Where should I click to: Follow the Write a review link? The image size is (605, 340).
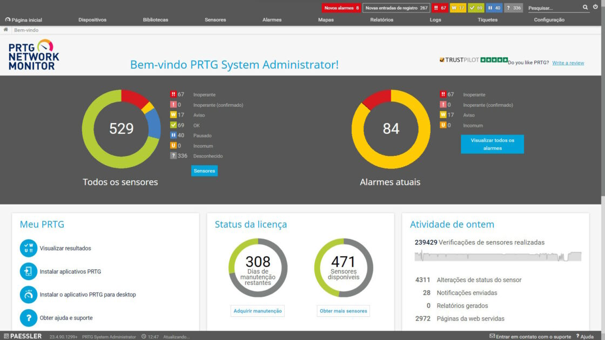coord(568,63)
